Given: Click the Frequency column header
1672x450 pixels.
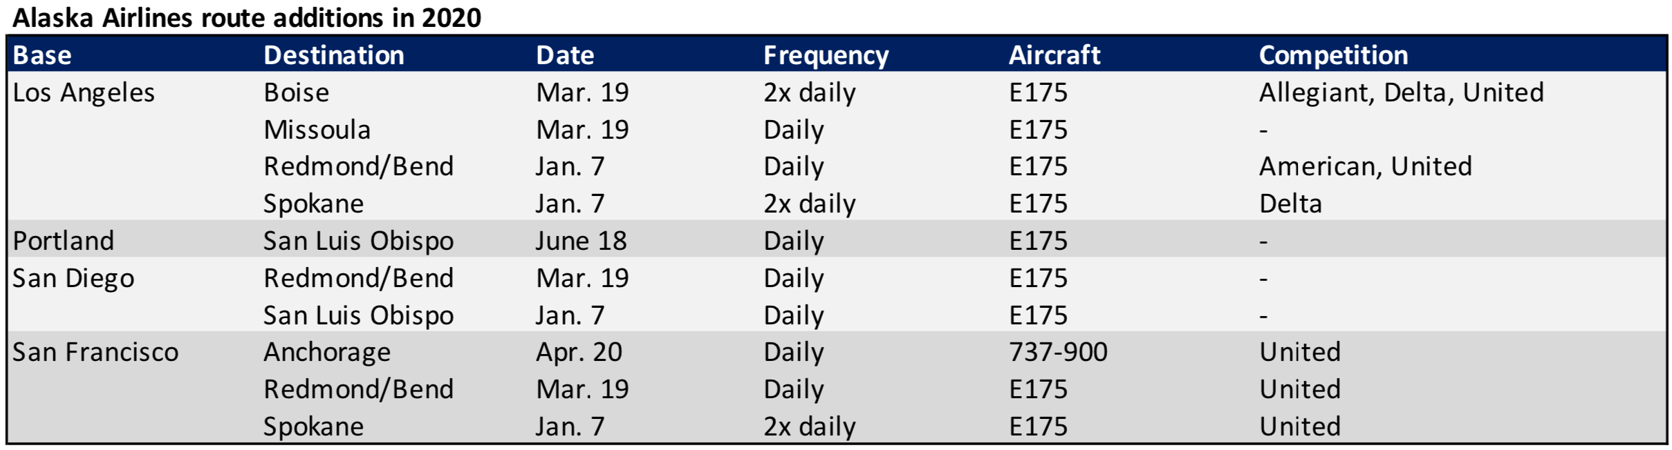Looking at the screenshot, I should (826, 55).
